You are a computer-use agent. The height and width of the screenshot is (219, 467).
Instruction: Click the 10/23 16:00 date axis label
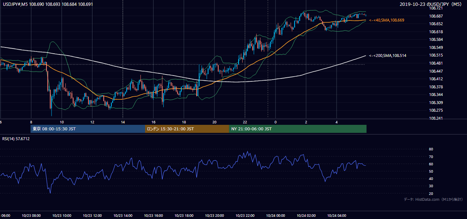tap(153, 216)
